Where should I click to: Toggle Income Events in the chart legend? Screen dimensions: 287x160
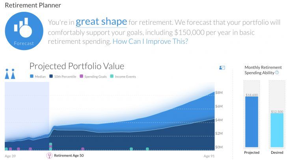pyautogui.click(x=123, y=76)
